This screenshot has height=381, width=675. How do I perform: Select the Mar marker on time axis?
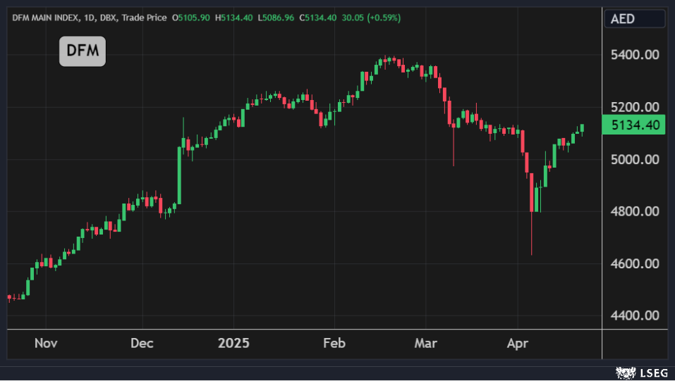click(426, 344)
